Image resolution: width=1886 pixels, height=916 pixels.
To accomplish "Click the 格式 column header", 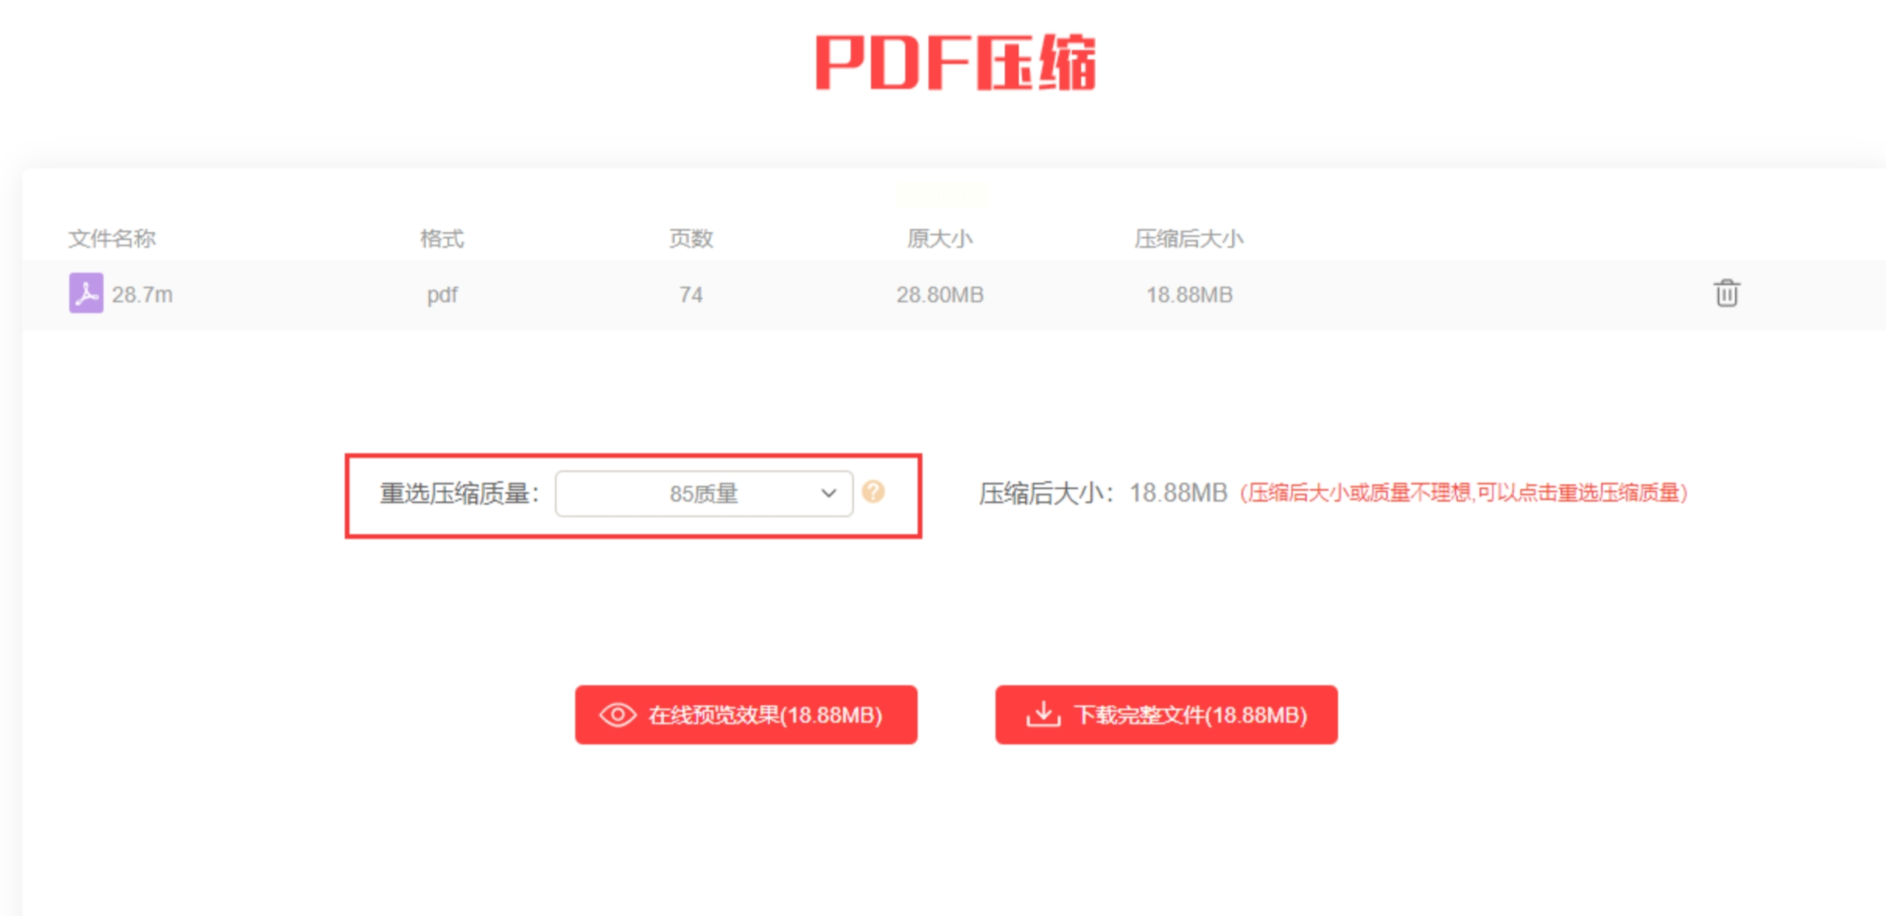I will click(442, 238).
